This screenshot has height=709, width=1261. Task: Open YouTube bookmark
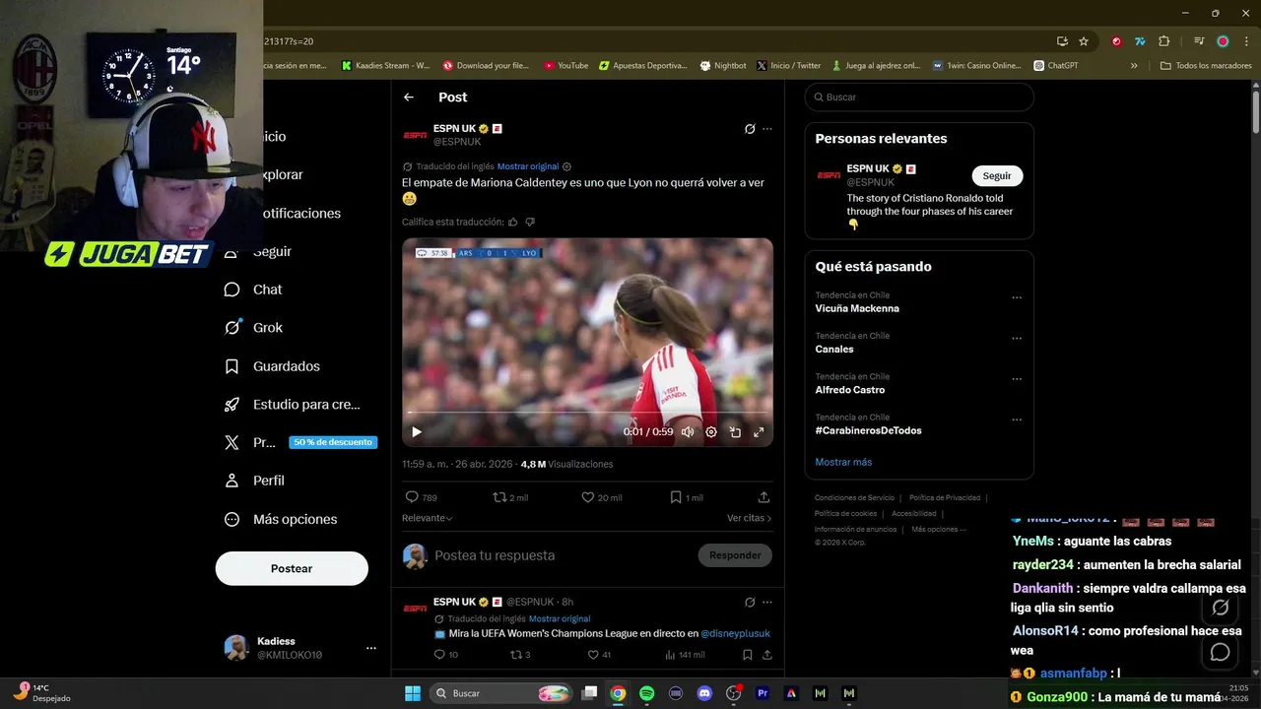pyautogui.click(x=565, y=66)
